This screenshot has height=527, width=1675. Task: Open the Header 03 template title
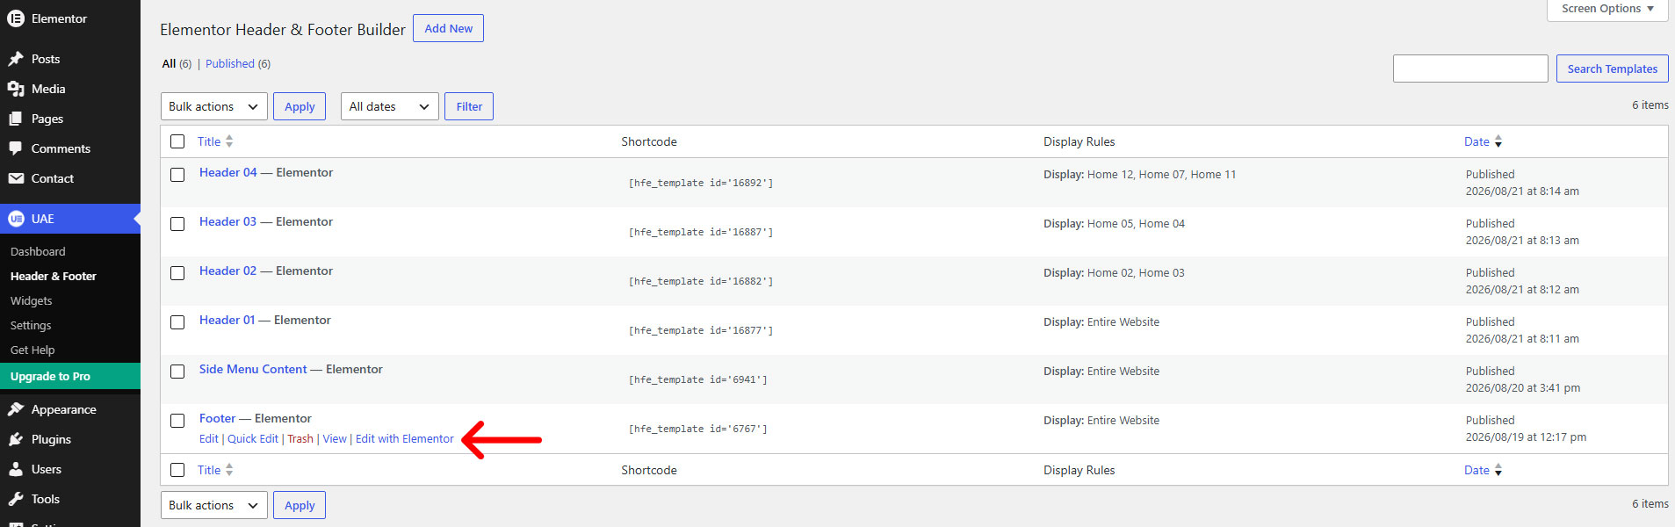[x=227, y=221]
